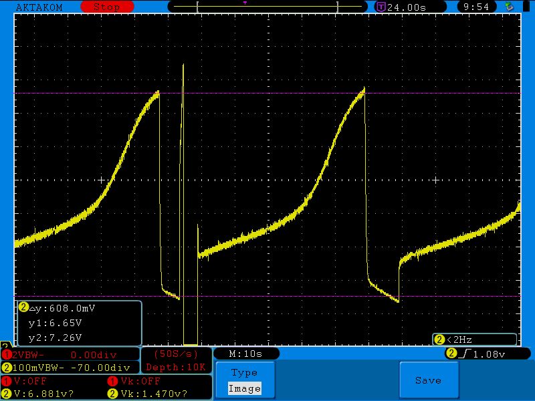The height and width of the screenshot is (401, 535).
Task: Click the red channel 1 icon beside 2VBW
Action: coord(7,354)
